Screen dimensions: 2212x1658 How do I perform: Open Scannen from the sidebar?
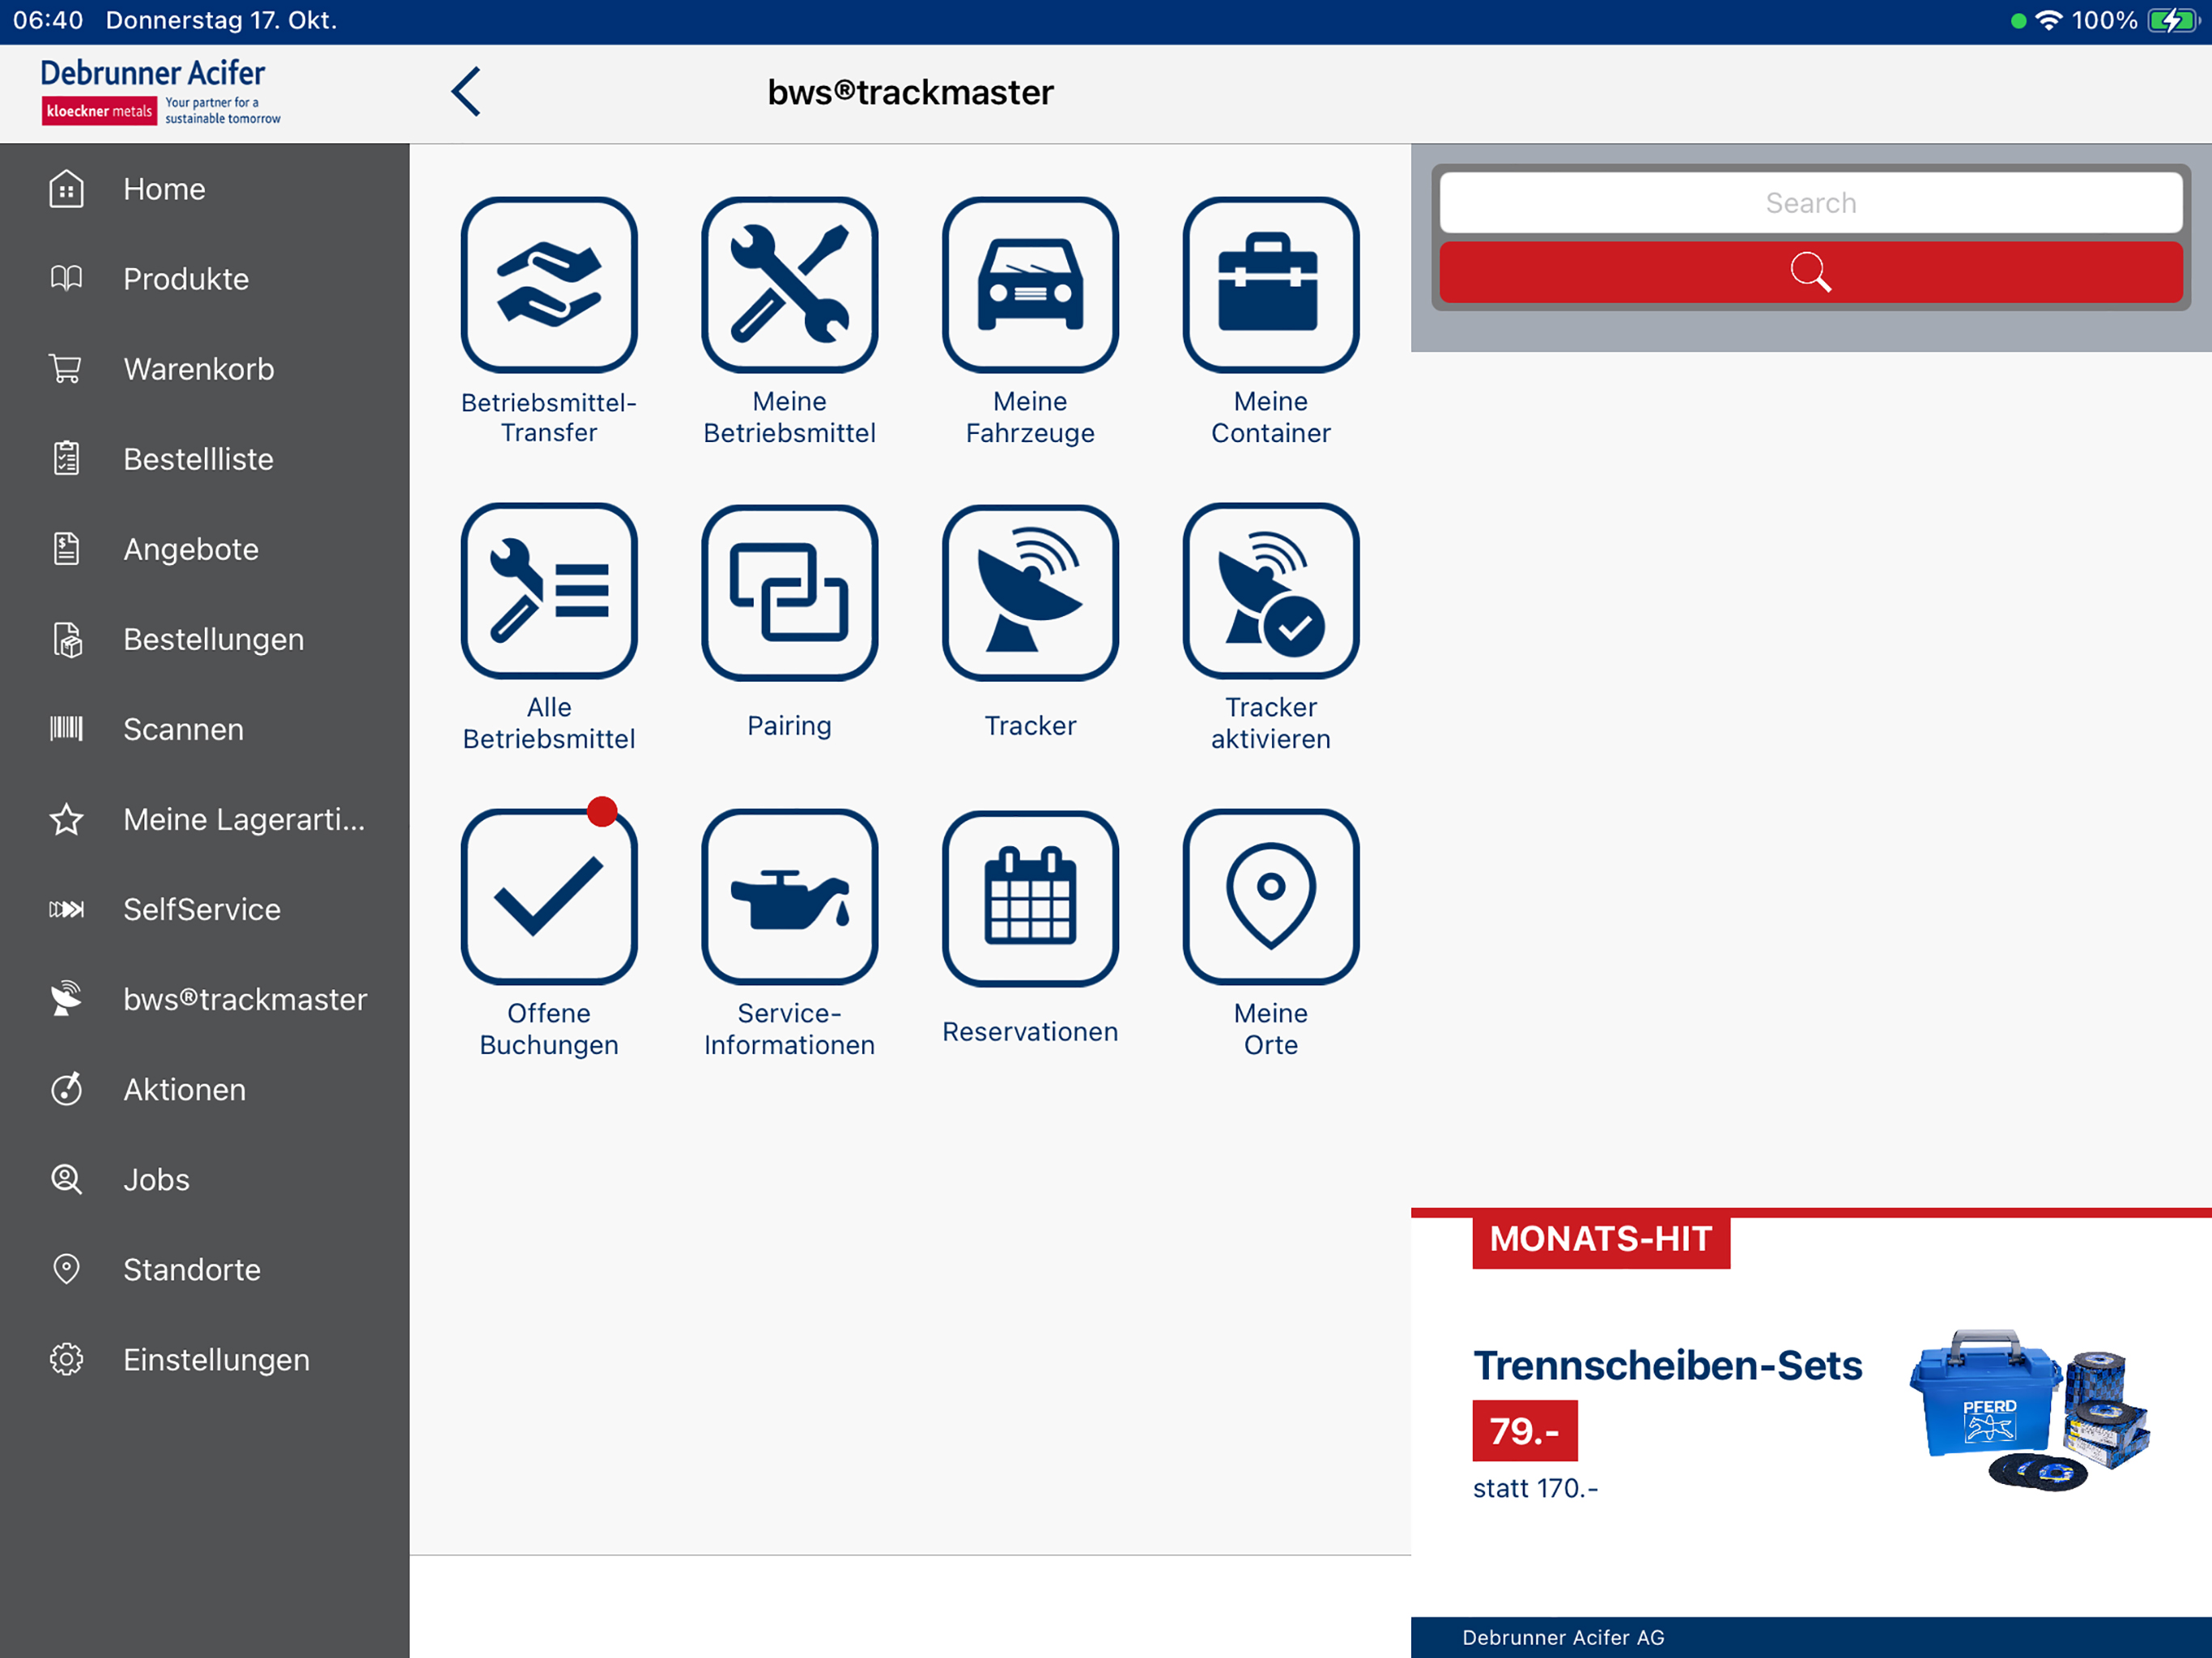183,729
